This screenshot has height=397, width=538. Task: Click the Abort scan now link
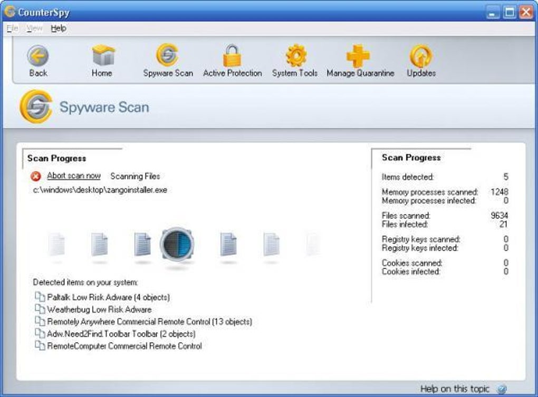(74, 176)
